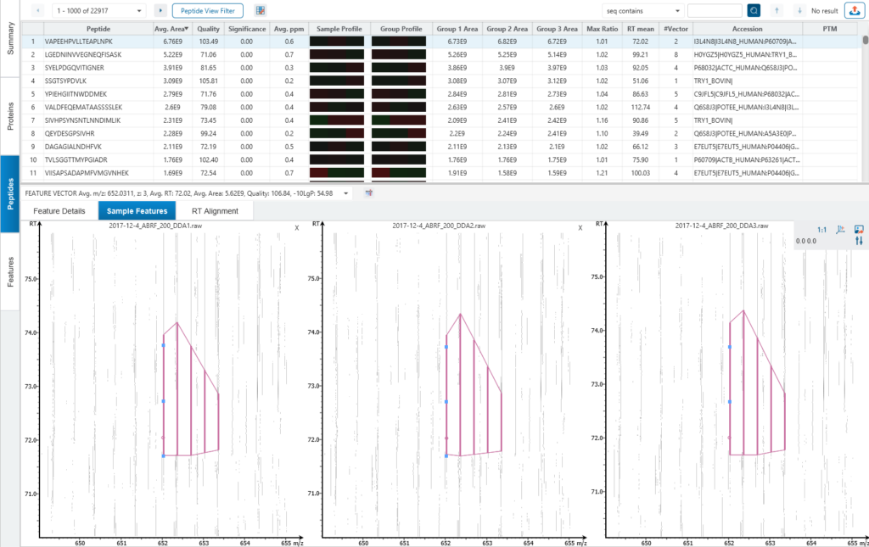The width and height of the screenshot is (869, 547).
Task: Go to next page of peptides
Action: click(x=160, y=10)
